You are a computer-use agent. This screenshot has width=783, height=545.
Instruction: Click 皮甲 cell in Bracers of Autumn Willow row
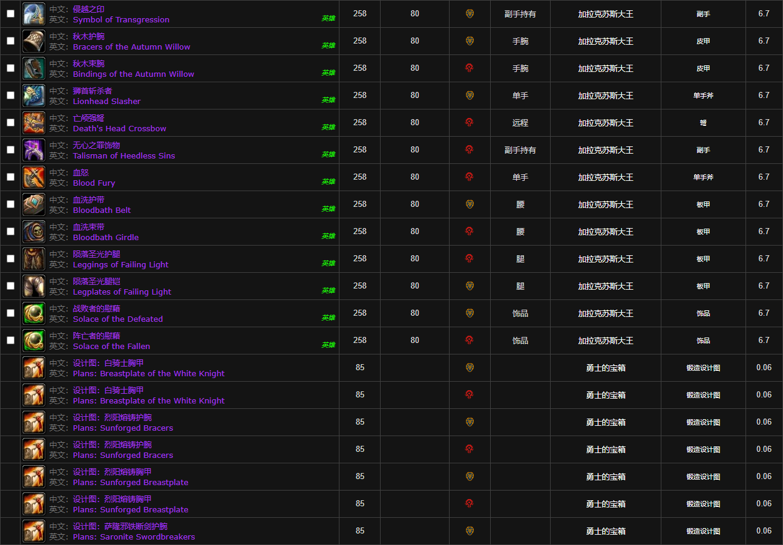click(x=703, y=41)
